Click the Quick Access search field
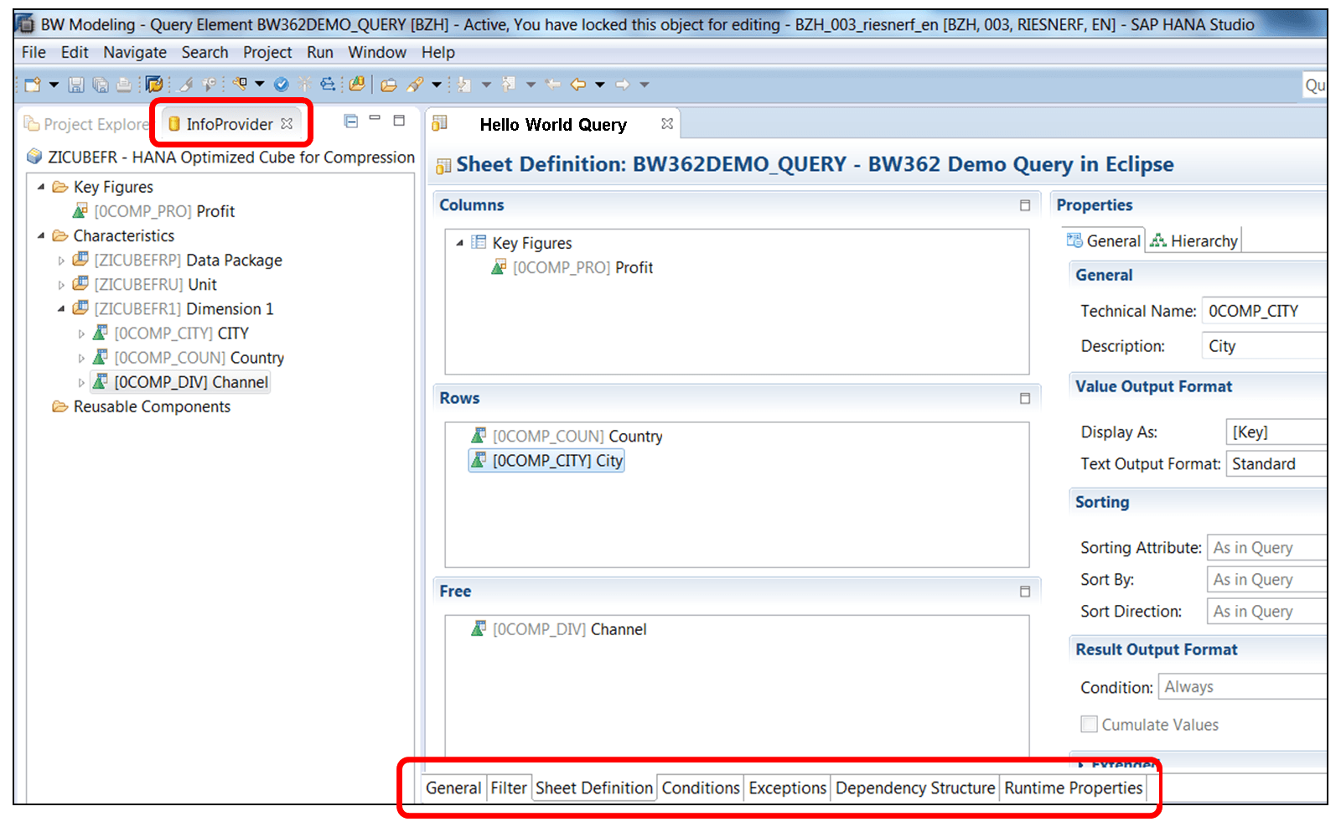The height and width of the screenshot is (827, 1341). pyautogui.click(x=1314, y=85)
